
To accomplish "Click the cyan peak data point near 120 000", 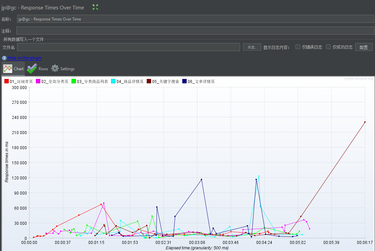I will [259, 176].
